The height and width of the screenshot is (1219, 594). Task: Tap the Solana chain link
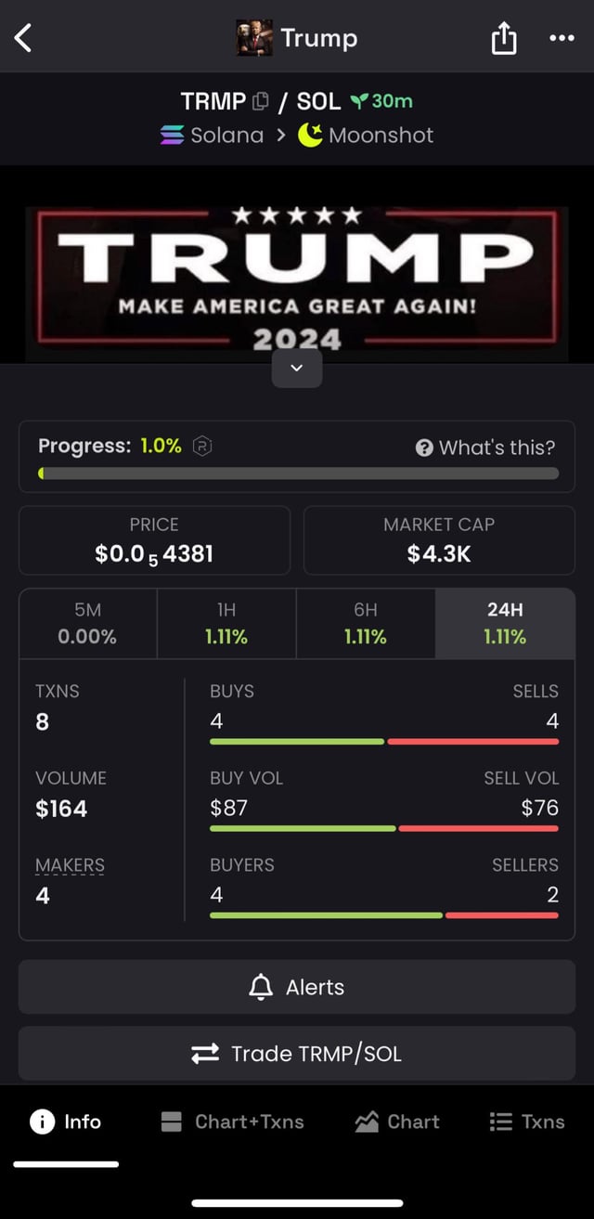pyautogui.click(x=213, y=136)
